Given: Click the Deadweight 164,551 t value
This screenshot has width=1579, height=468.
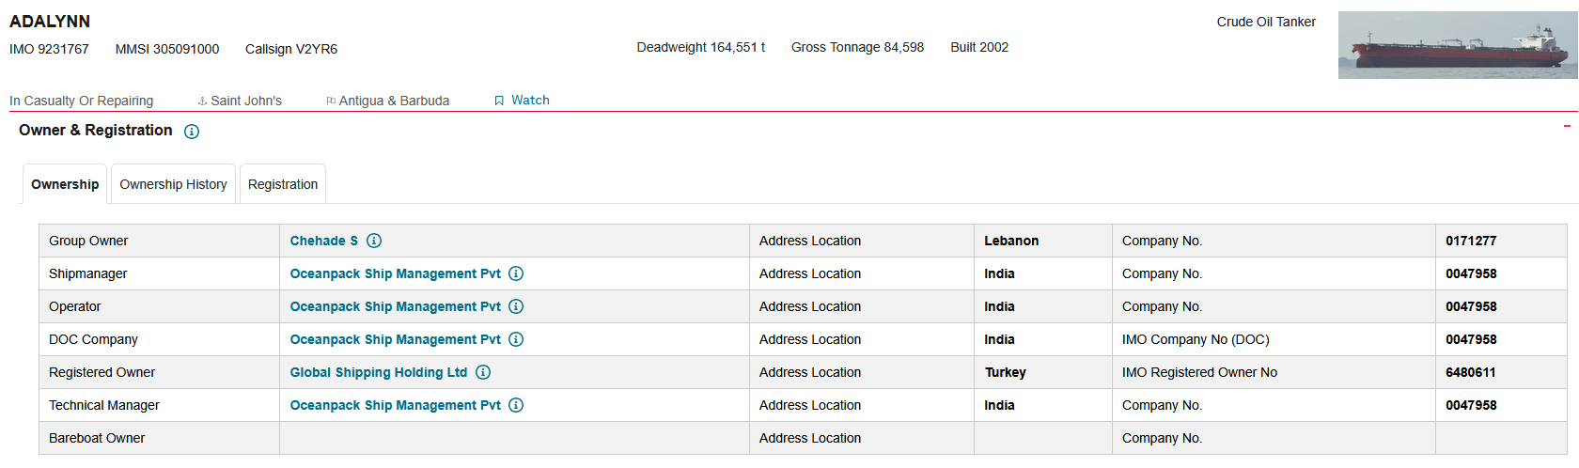Looking at the screenshot, I should point(701,47).
